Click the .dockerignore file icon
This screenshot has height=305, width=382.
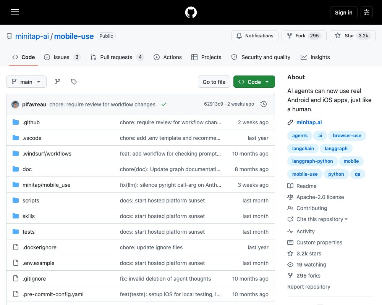(x=16, y=247)
